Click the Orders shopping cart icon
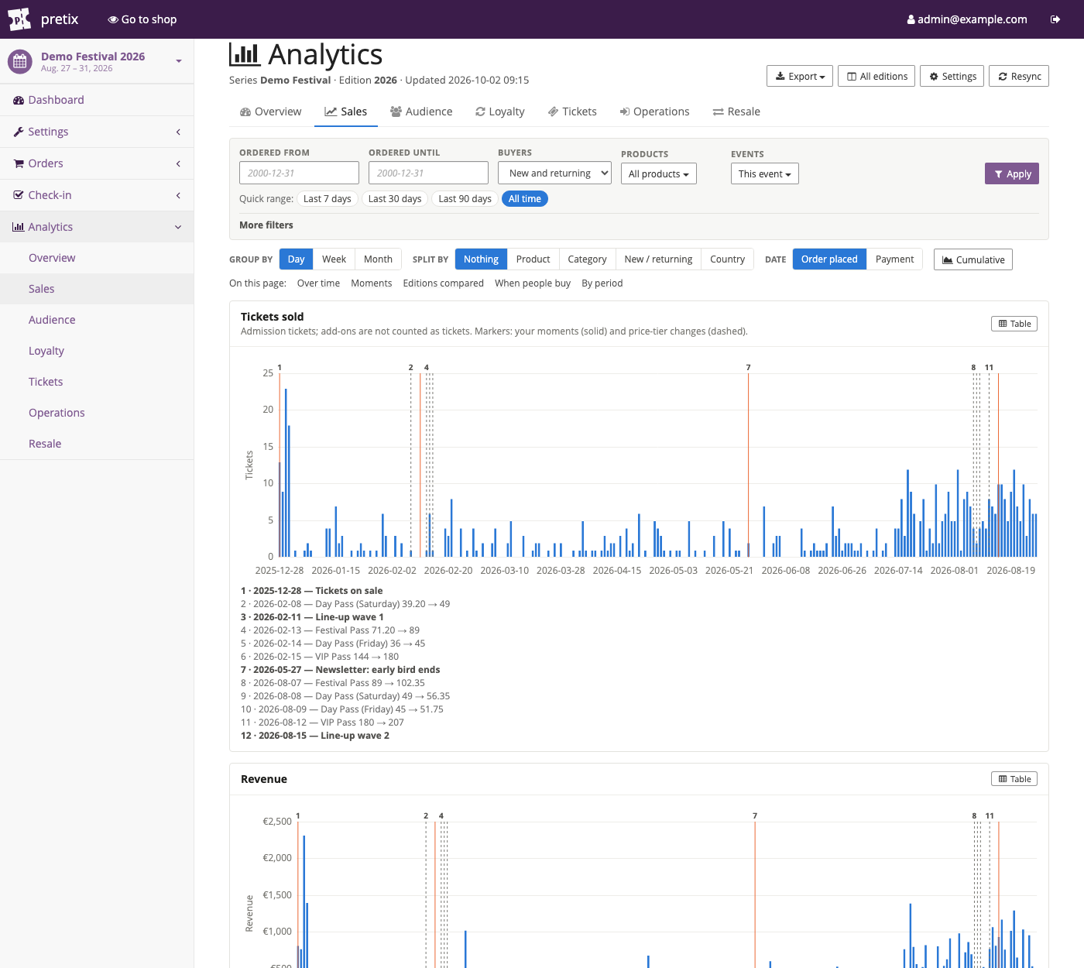1084x968 pixels. (19, 163)
